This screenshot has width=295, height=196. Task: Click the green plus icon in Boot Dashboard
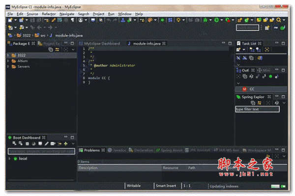(66, 144)
